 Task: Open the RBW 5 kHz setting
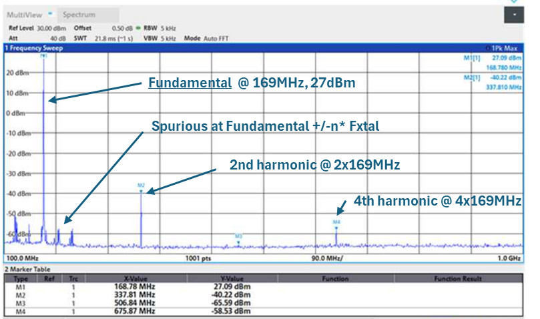click(x=159, y=29)
